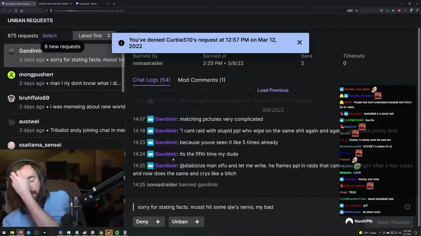This screenshot has width=421, height=236.
Task: Switch to the asmongold | Unban Requests browser tab
Action: tap(18, 4)
